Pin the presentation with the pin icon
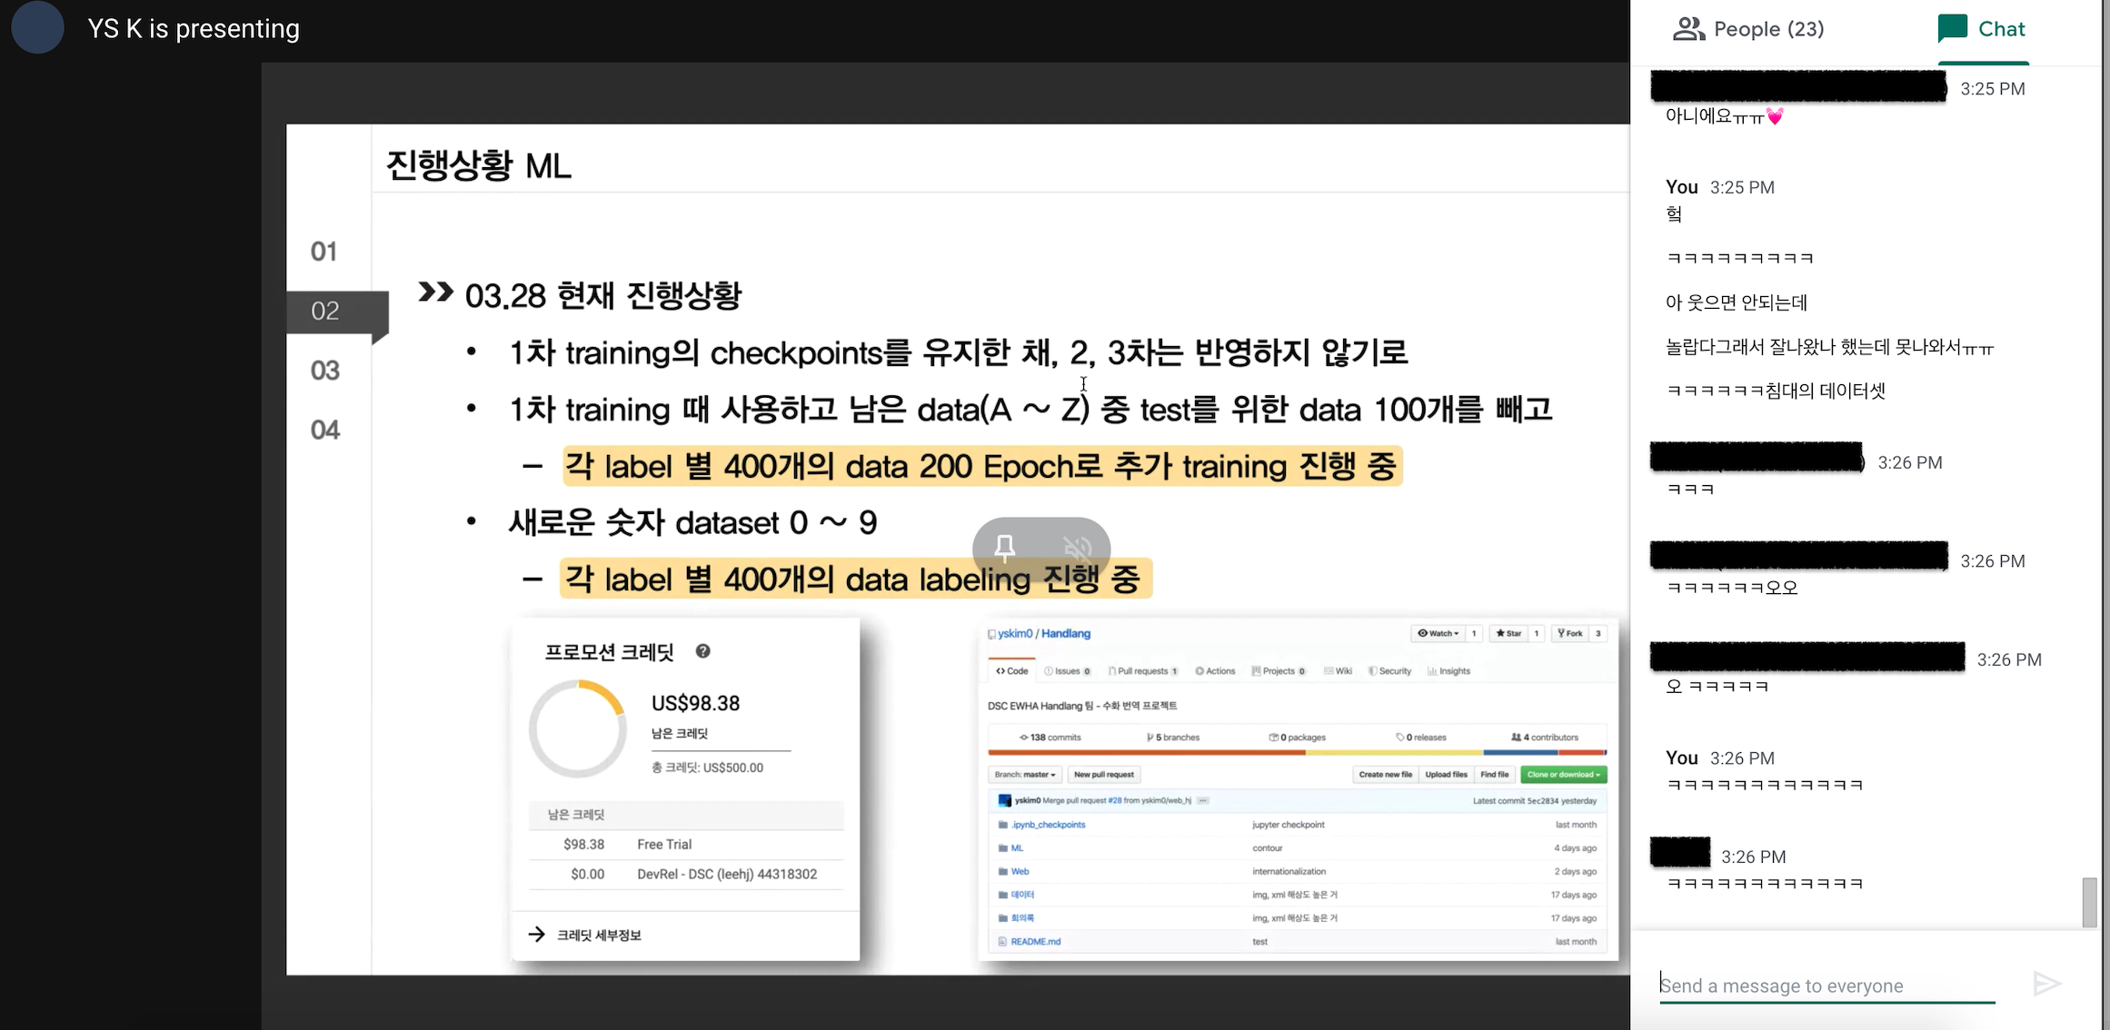 click(x=1004, y=547)
